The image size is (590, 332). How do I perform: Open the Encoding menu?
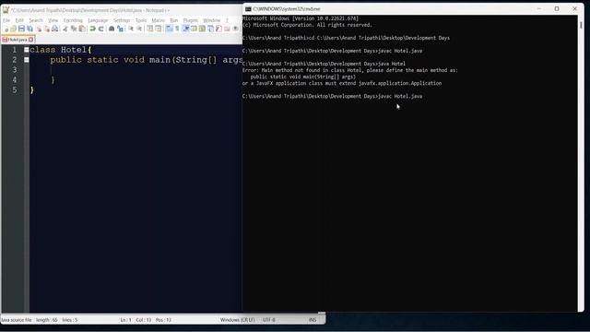click(x=73, y=20)
